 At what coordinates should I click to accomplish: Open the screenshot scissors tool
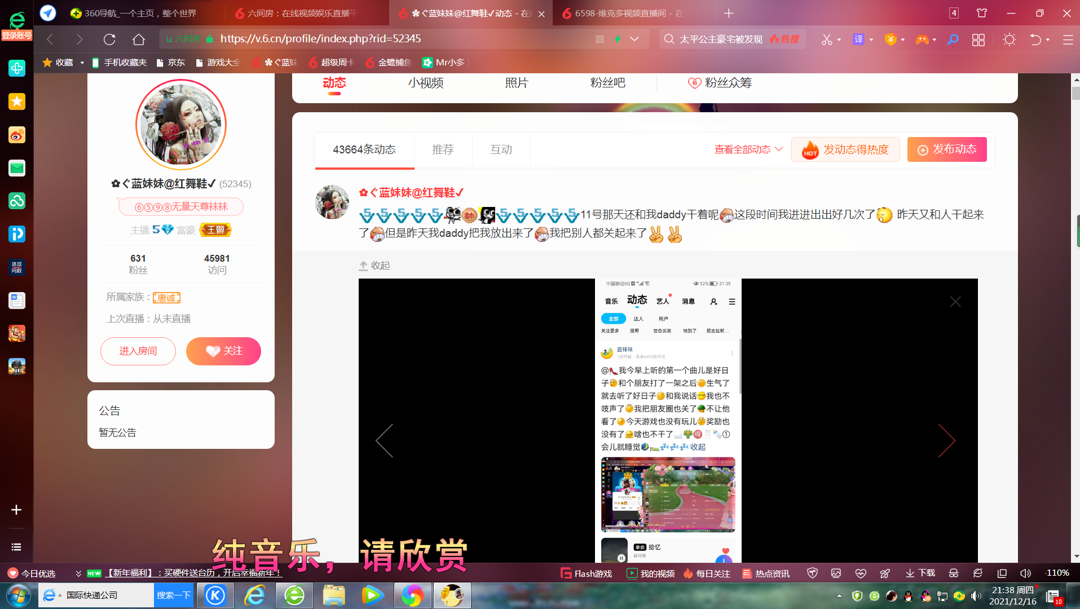(x=827, y=39)
